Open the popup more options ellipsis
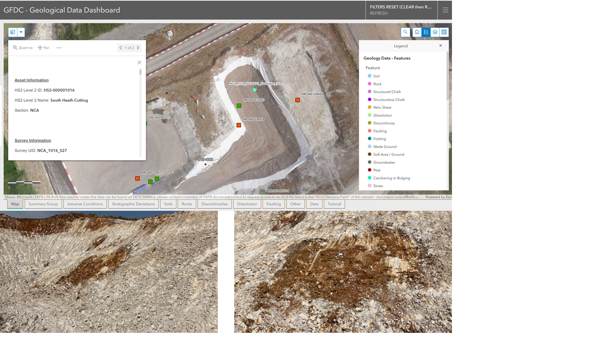The image size is (602, 338). 59,48
